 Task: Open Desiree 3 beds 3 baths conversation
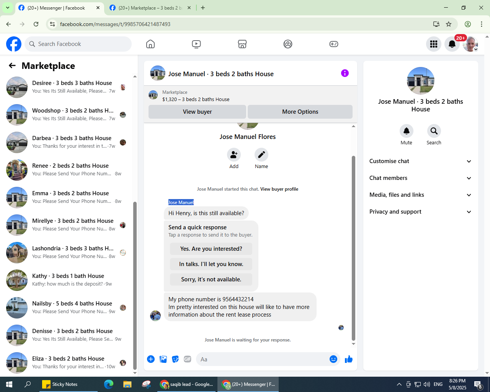click(67, 87)
